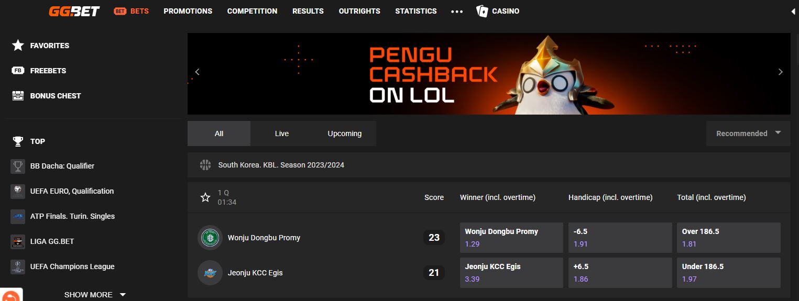Click Jeonju KCC Egis score 21
This screenshot has width=799, height=301.
click(434, 273)
